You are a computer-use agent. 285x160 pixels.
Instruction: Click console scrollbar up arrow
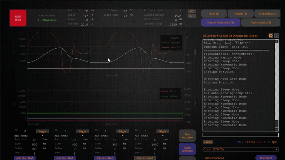[276, 41]
